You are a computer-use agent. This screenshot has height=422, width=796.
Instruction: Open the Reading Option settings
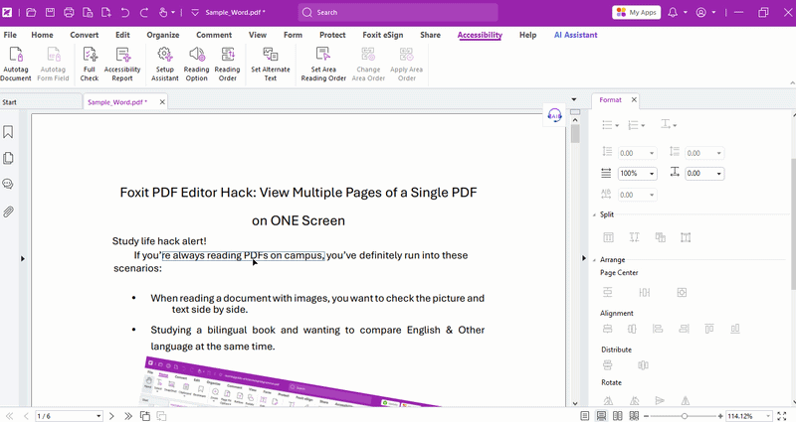(196, 64)
